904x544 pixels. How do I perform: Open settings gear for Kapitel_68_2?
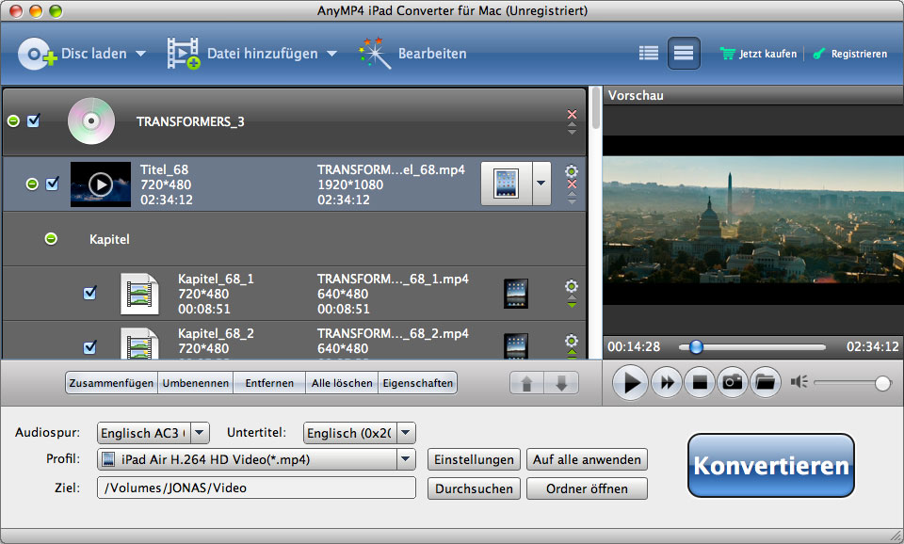[x=572, y=341]
